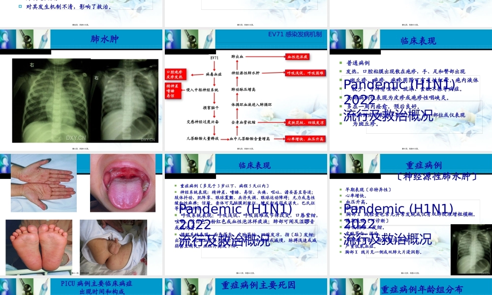Click the red box 皮肤花纹、四肢发凉
Image resolution: width=492 pixels, height=295 pixels.
coord(306,122)
